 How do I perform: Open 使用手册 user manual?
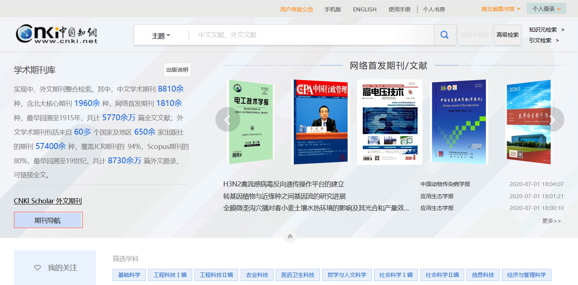399,10
